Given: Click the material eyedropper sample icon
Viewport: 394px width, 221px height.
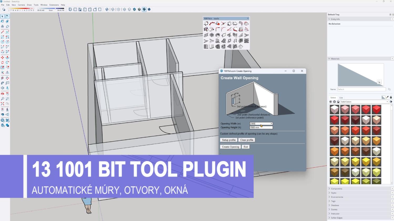Looking at the screenshot, I should pyautogui.click(x=387, y=97).
